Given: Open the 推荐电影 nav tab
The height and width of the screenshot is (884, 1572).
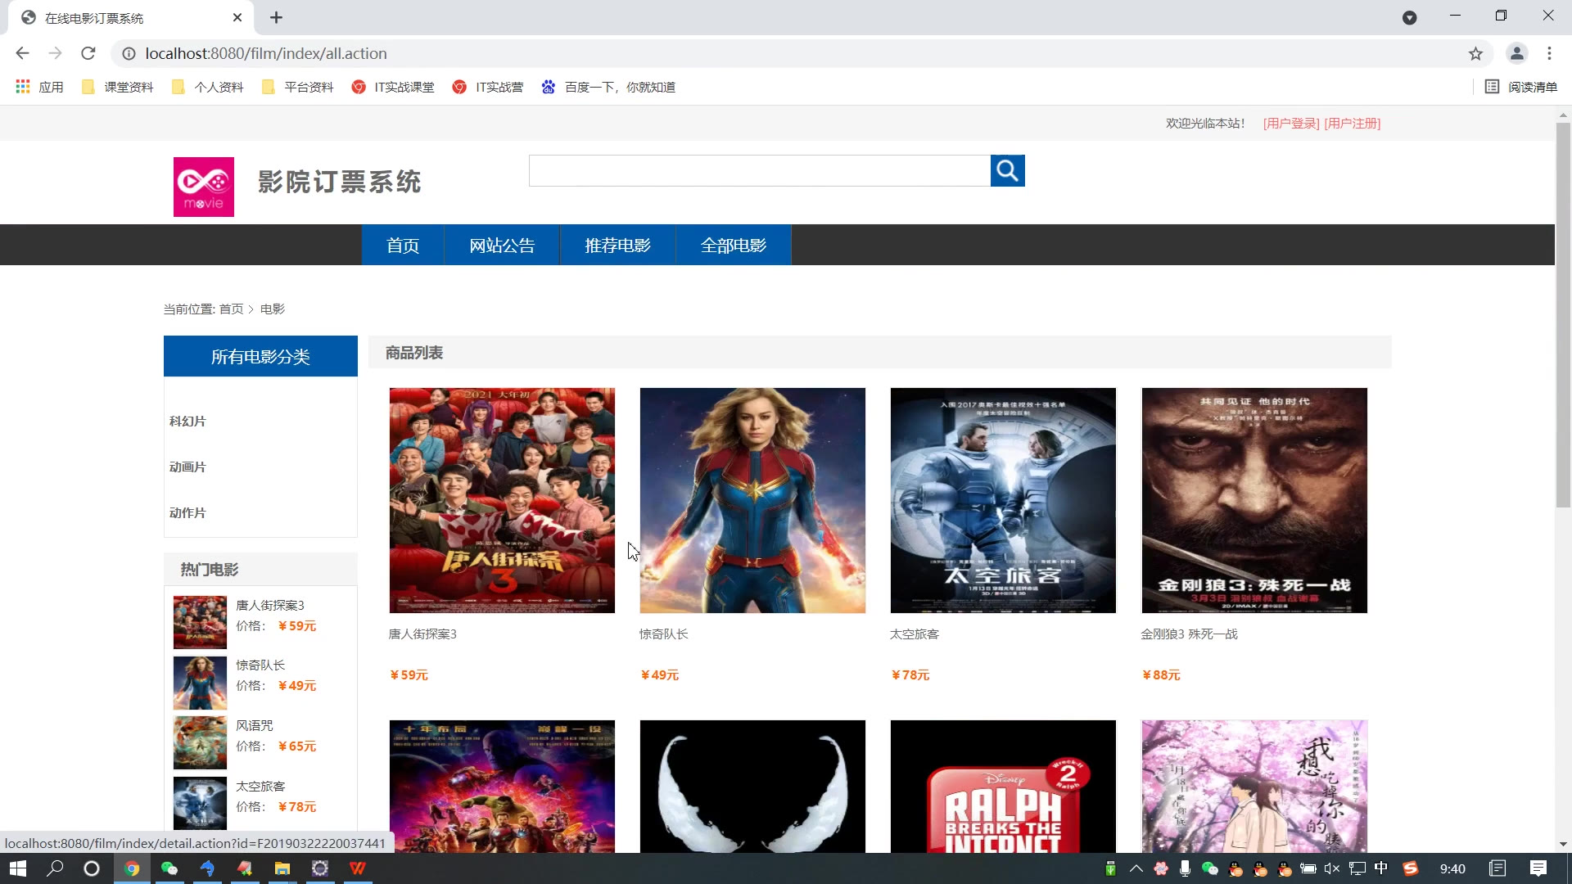Looking at the screenshot, I should [x=617, y=245].
